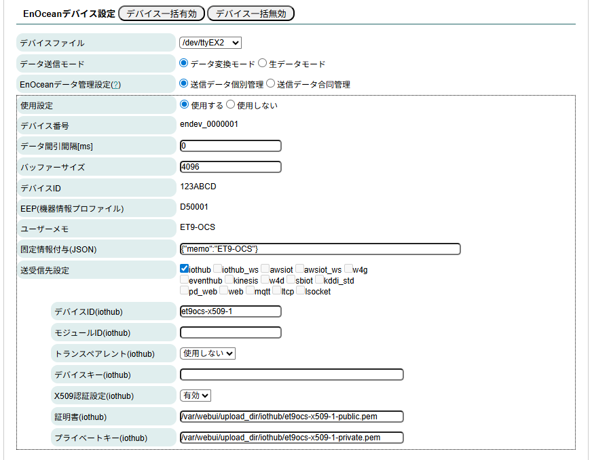Viewport: 592px width, 460px height.
Task: Enable the w4d checkbox
Action: [265, 280]
